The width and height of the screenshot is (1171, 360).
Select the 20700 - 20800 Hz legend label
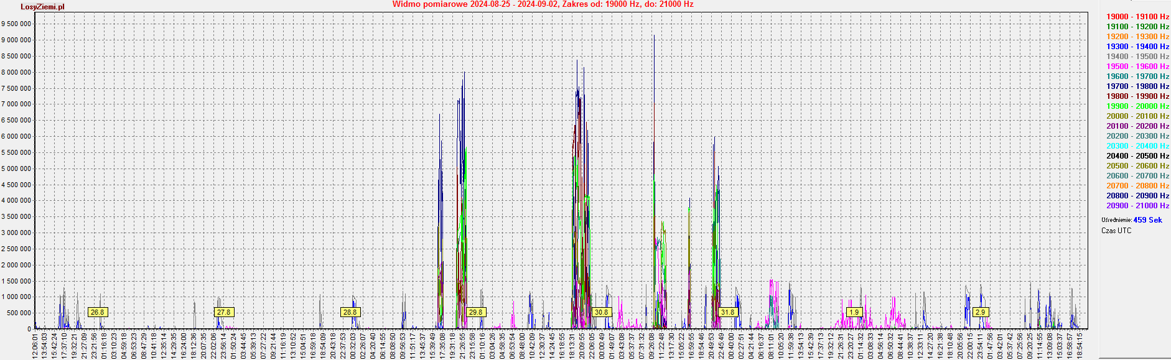1137,186
